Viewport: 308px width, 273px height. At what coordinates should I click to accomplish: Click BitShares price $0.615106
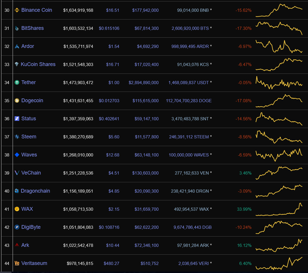click(109, 28)
